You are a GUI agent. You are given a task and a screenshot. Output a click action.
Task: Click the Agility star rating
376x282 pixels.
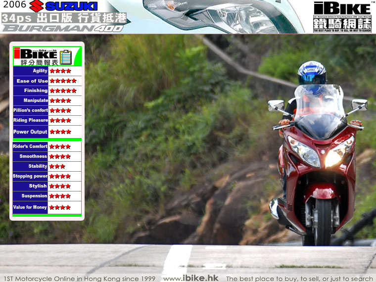(60, 71)
